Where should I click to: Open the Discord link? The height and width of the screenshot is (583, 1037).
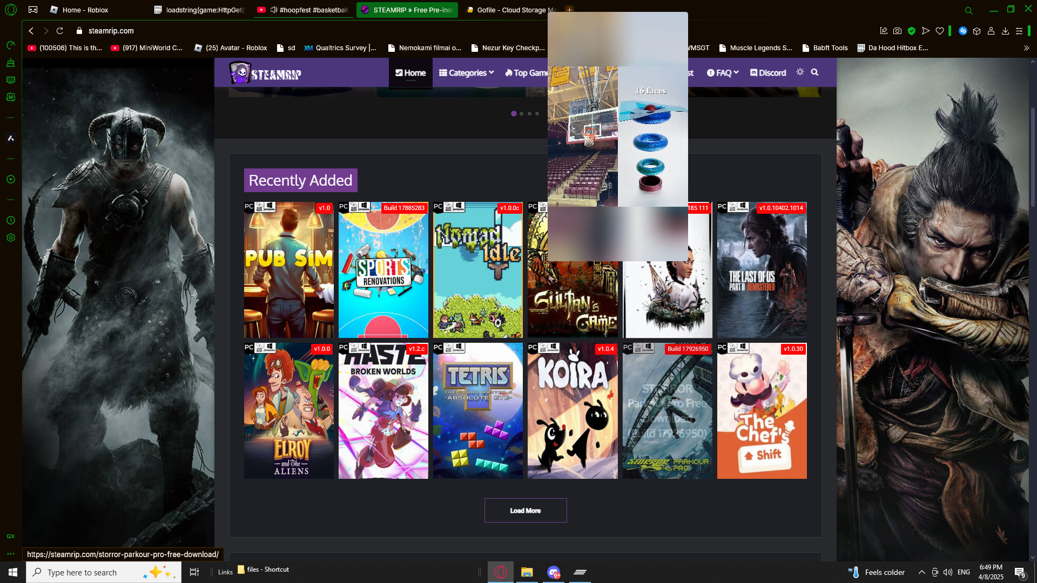tap(768, 73)
